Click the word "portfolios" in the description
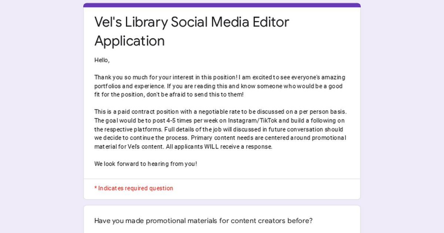Viewport: 444px width, 233px height. [108, 86]
